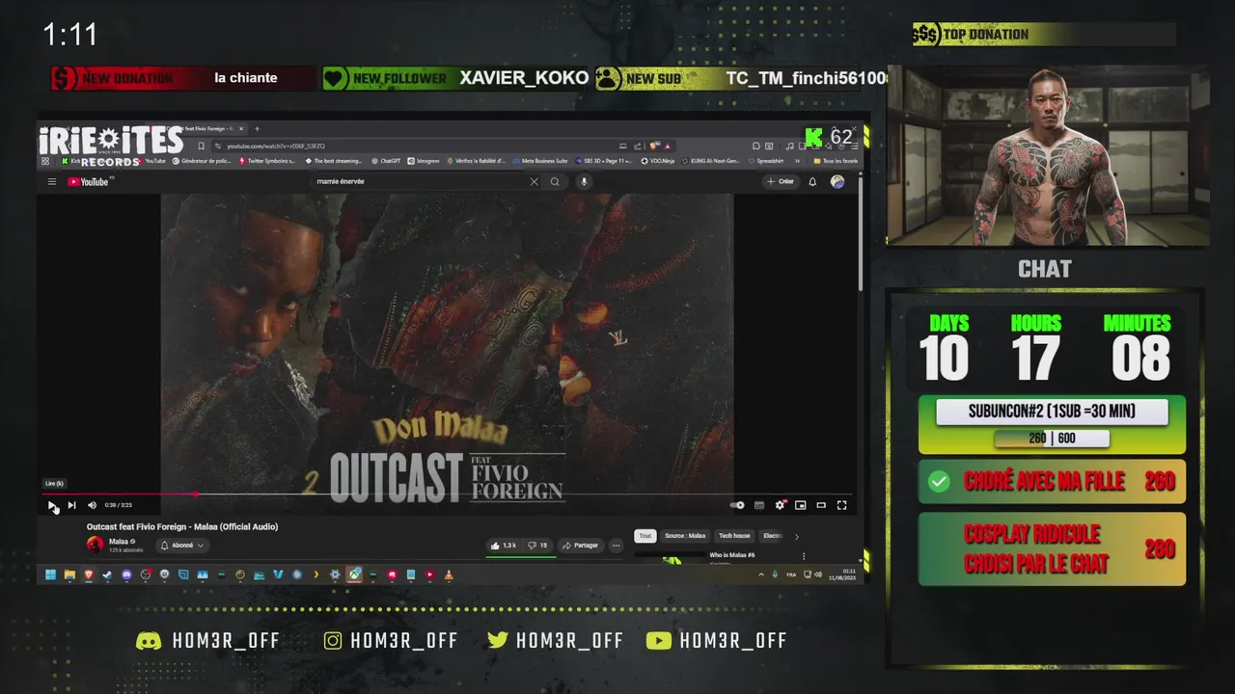
Task: Open Brave browser taskbar icon
Action: click(x=88, y=575)
